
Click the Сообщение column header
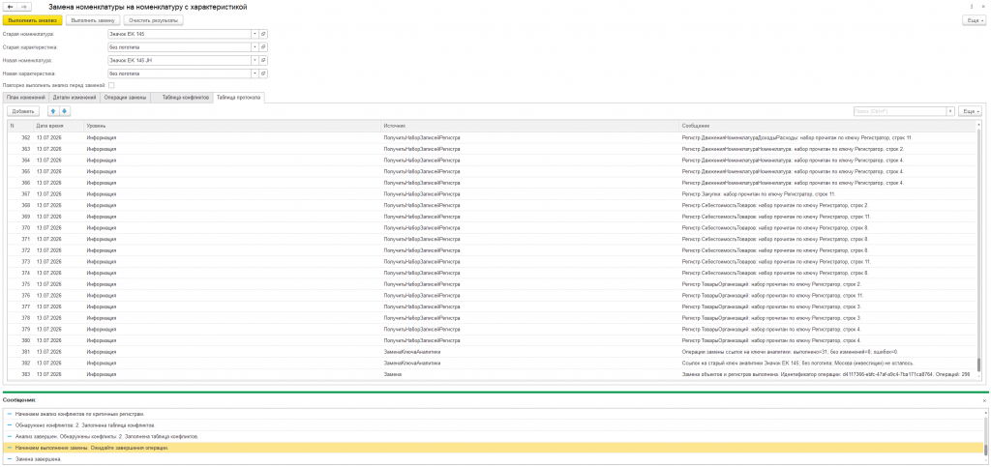[x=828, y=126]
